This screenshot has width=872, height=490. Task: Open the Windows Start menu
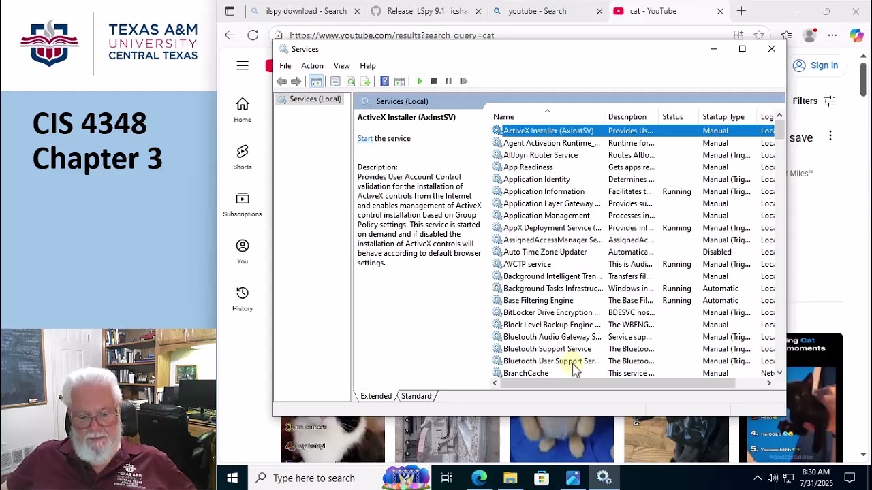click(232, 478)
